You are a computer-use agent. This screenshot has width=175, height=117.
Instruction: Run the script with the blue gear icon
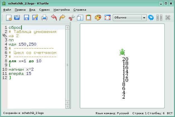point(151,18)
